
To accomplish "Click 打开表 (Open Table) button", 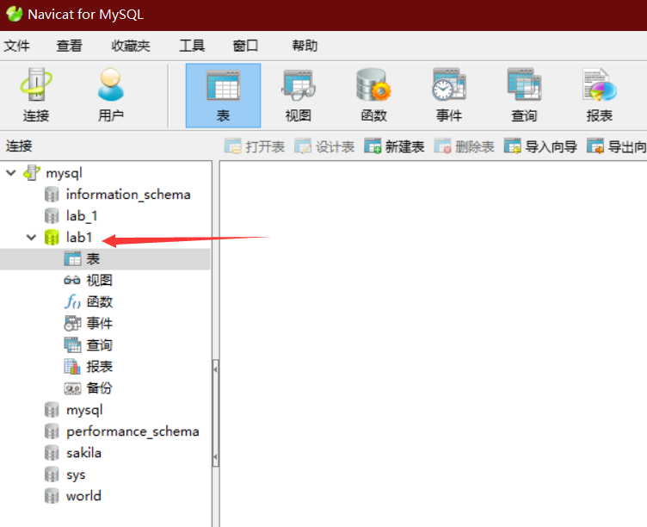I will (x=255, y=146).
